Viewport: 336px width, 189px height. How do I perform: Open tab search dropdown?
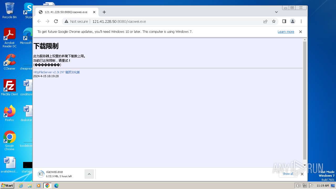point(276,12)
